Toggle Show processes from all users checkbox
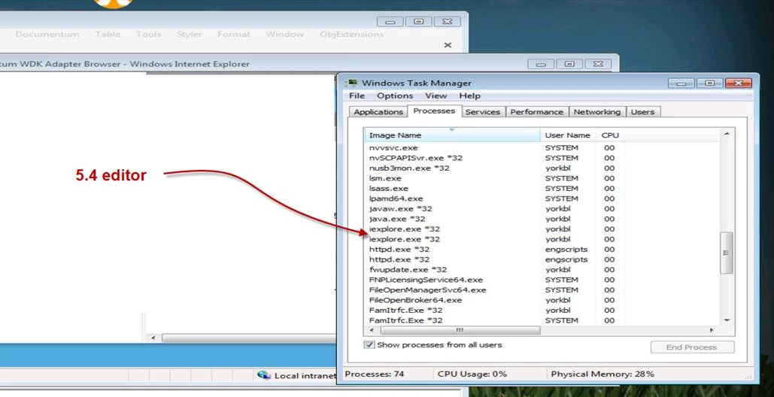Image resolution: width=774 pixels, height=397 pixels. point(369,344)
